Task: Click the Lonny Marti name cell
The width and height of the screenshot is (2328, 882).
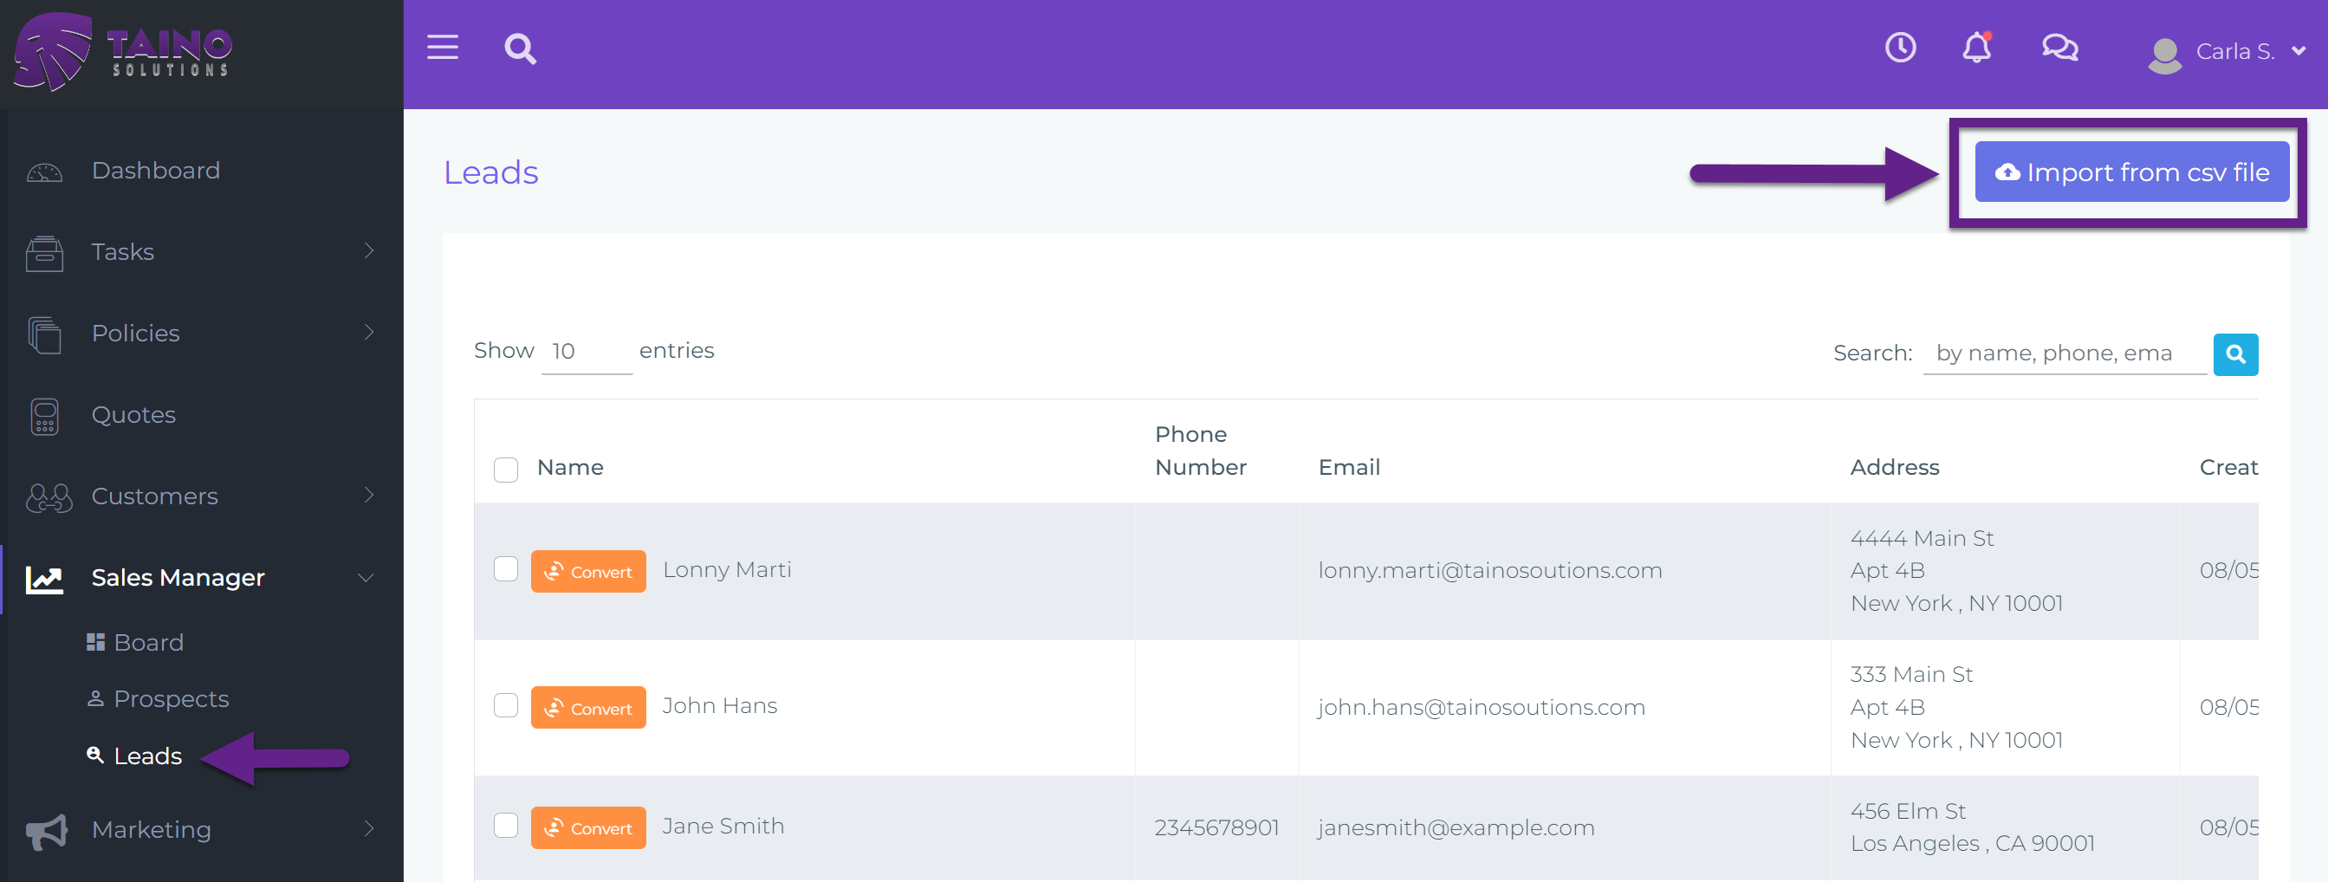Action: (x=727, y=570)
